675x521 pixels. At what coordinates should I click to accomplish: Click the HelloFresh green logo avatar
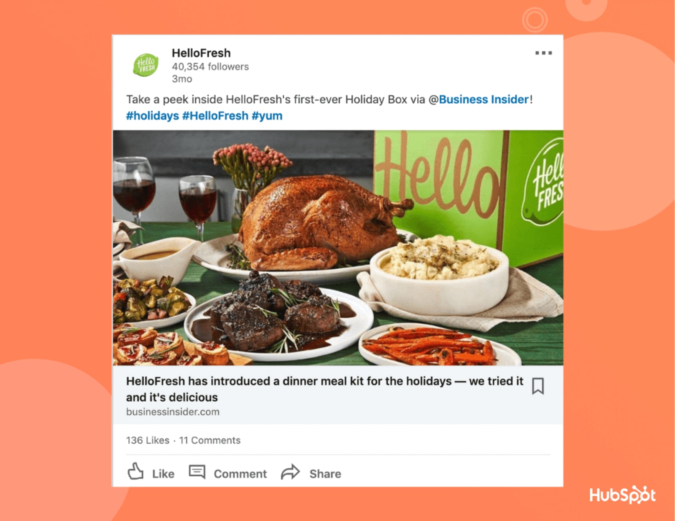coord(146,65)
